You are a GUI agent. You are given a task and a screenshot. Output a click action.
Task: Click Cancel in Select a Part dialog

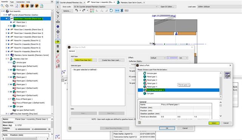click(x=226, y=123)
